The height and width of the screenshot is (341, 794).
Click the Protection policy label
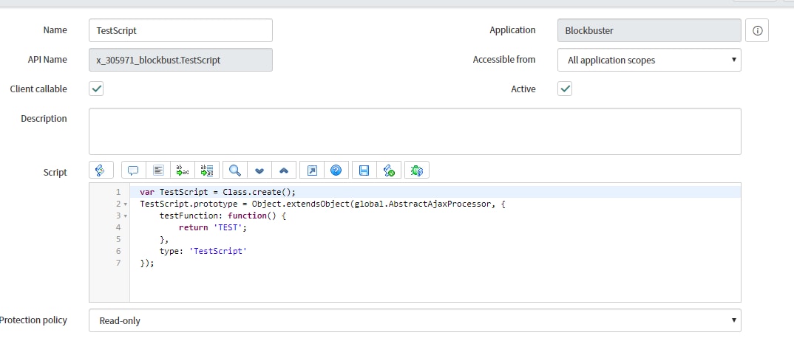pyautogui.click(x=33, y=320)
